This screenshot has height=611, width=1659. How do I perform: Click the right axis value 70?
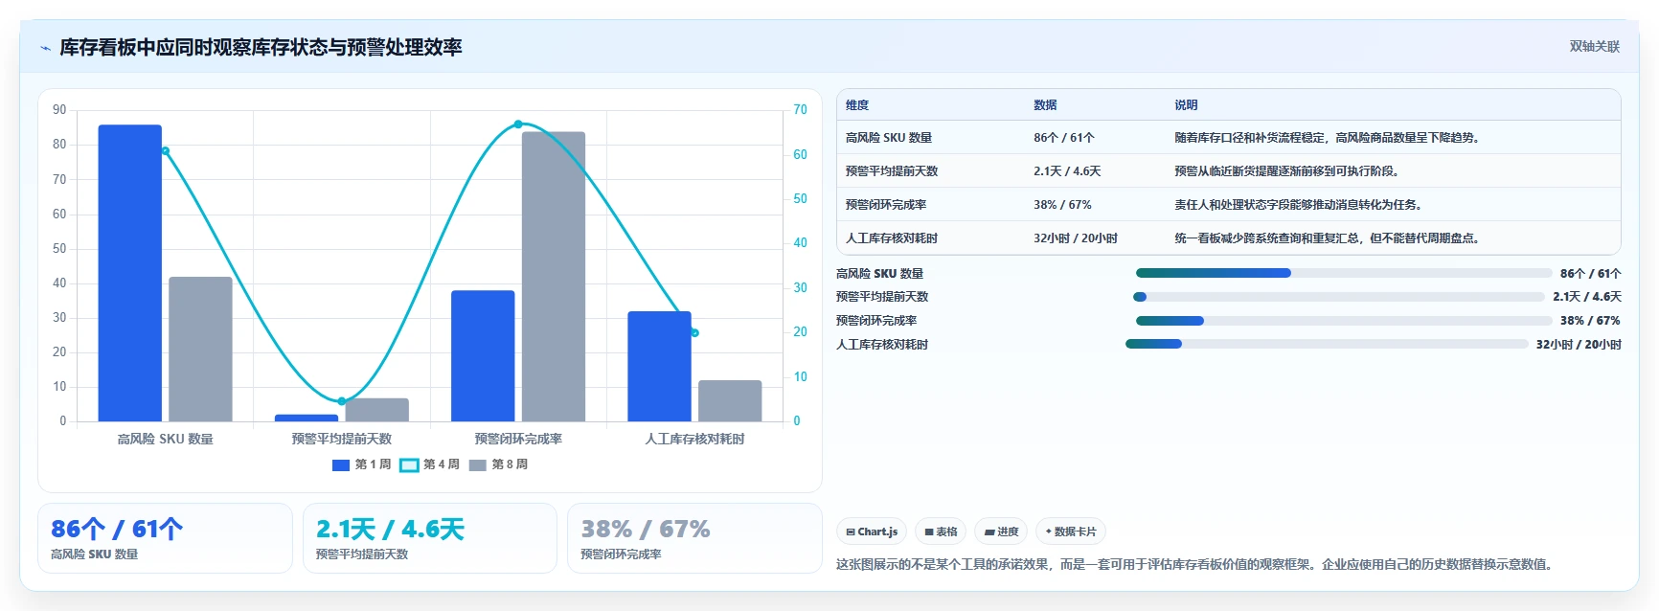(x=800, y=110)
